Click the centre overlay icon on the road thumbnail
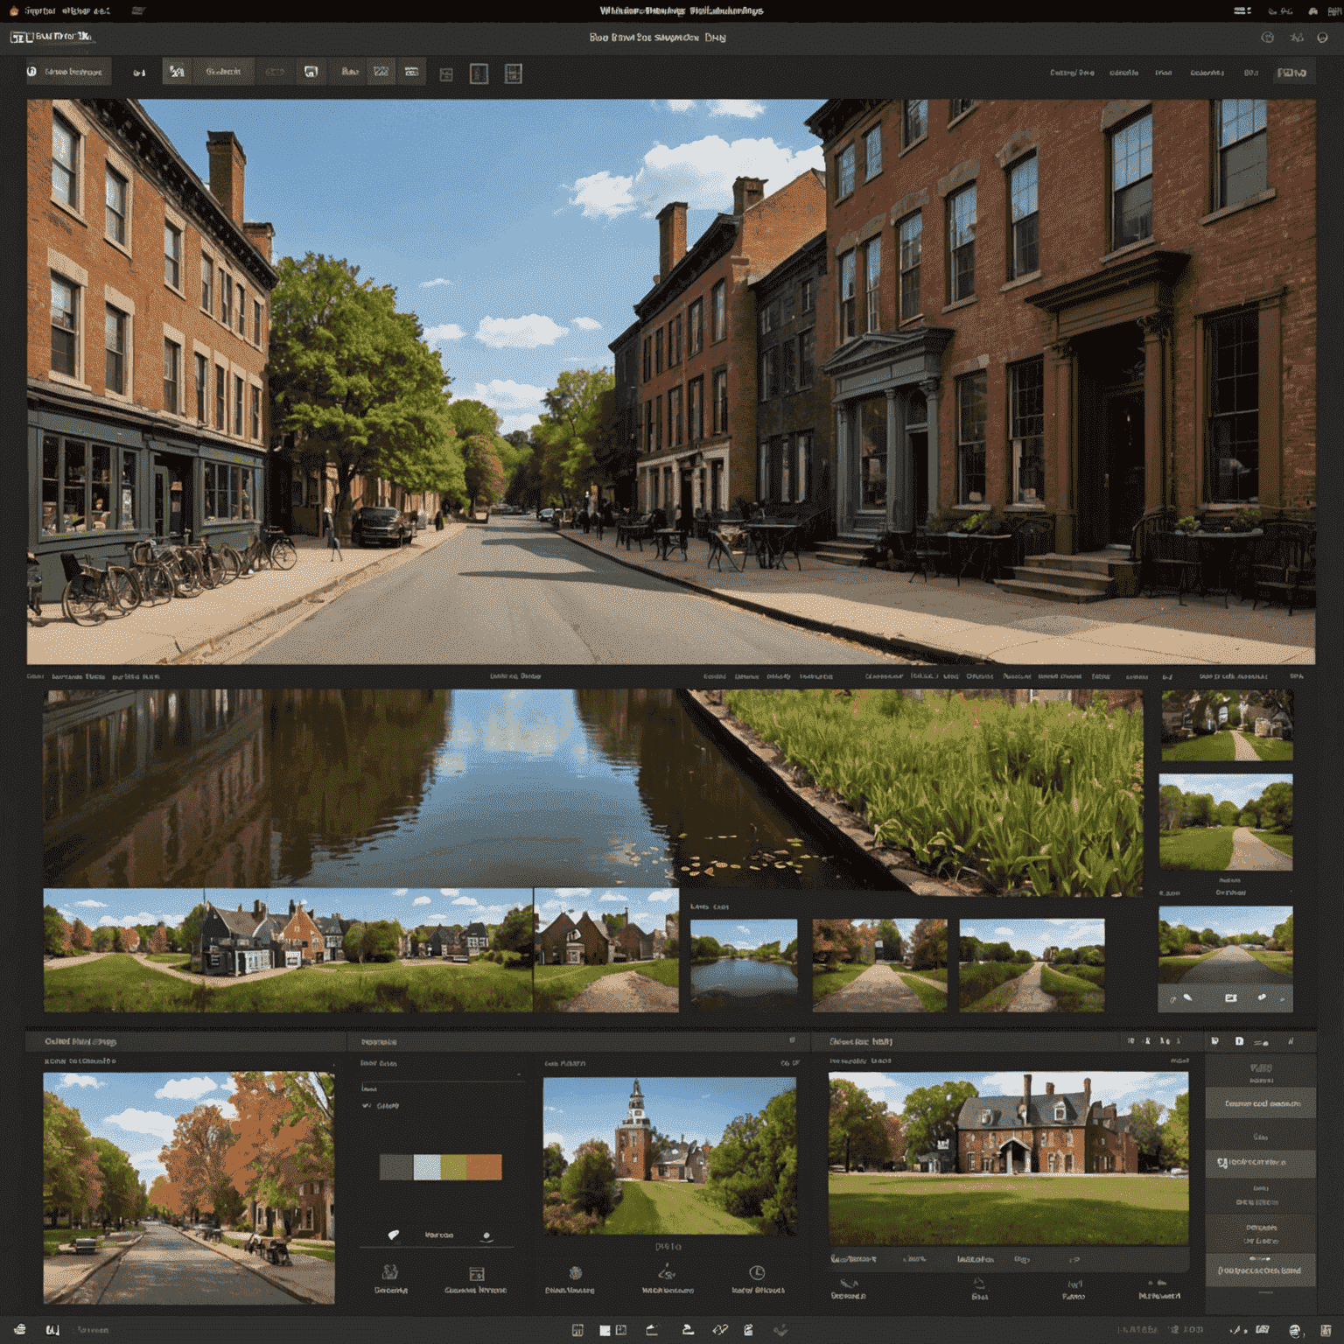This screenshot has height=1344, width=1344. click(1230, 997)
